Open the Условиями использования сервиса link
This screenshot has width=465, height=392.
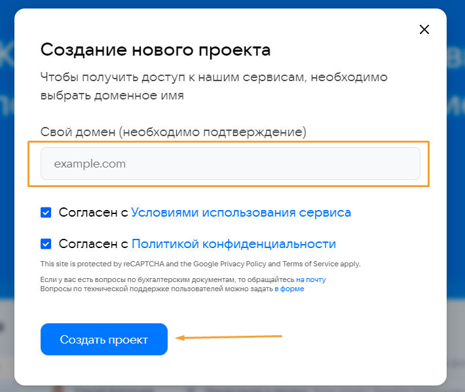[241, 213]
